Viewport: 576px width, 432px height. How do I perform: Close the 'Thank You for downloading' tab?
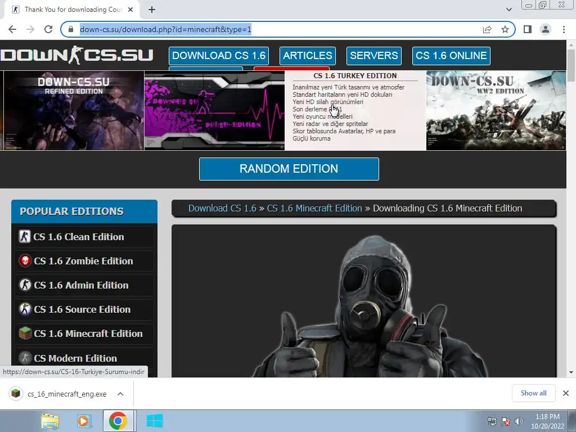tap(130, 10)
